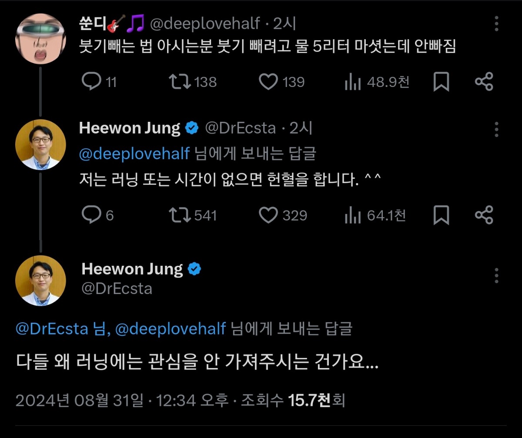Bookmark Heewon Jung's first reply
The image size is (522, 438).
(x=441, y=215)
